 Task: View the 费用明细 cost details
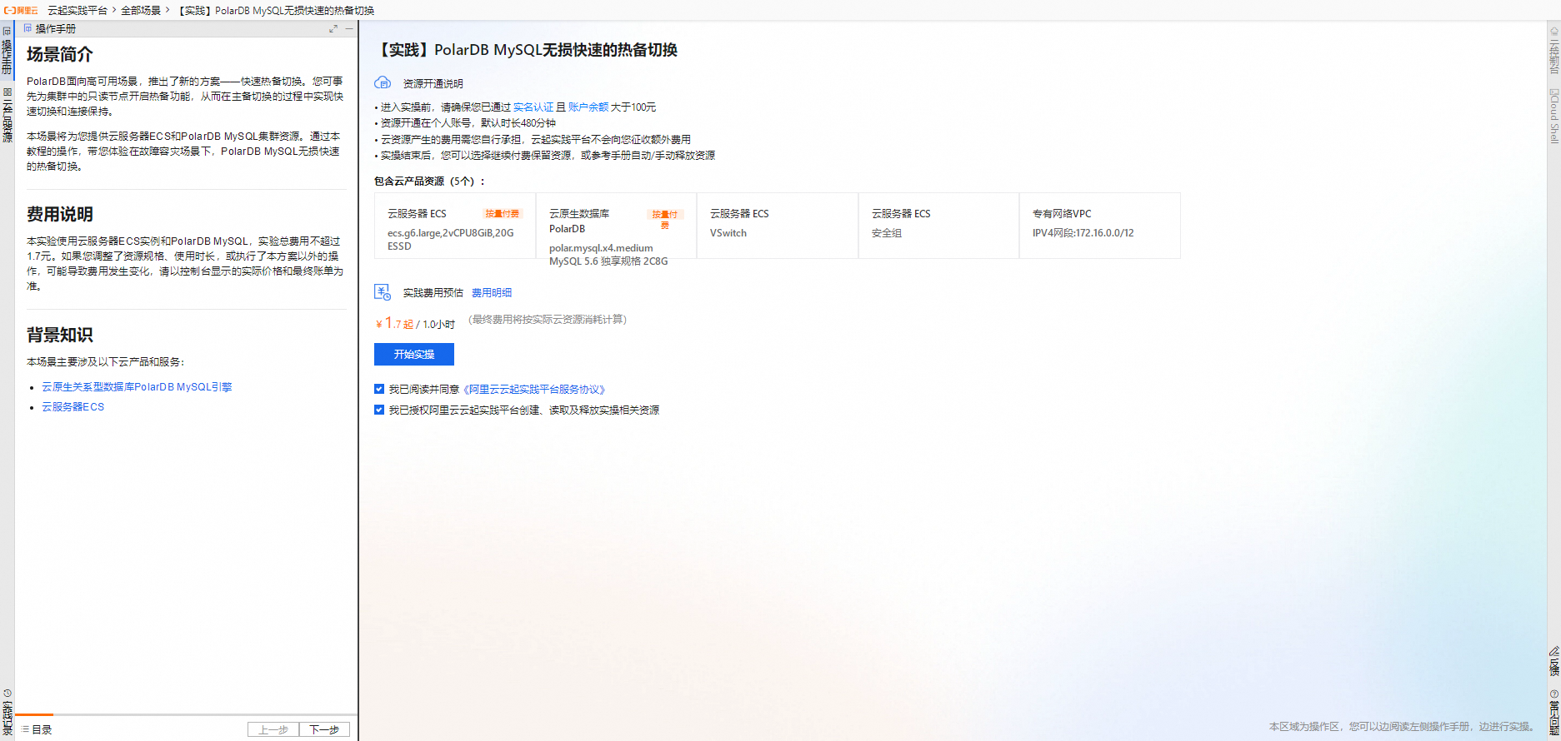tap(492, 293)
